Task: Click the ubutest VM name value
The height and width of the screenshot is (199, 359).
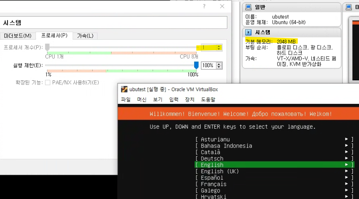Action: 280,17
